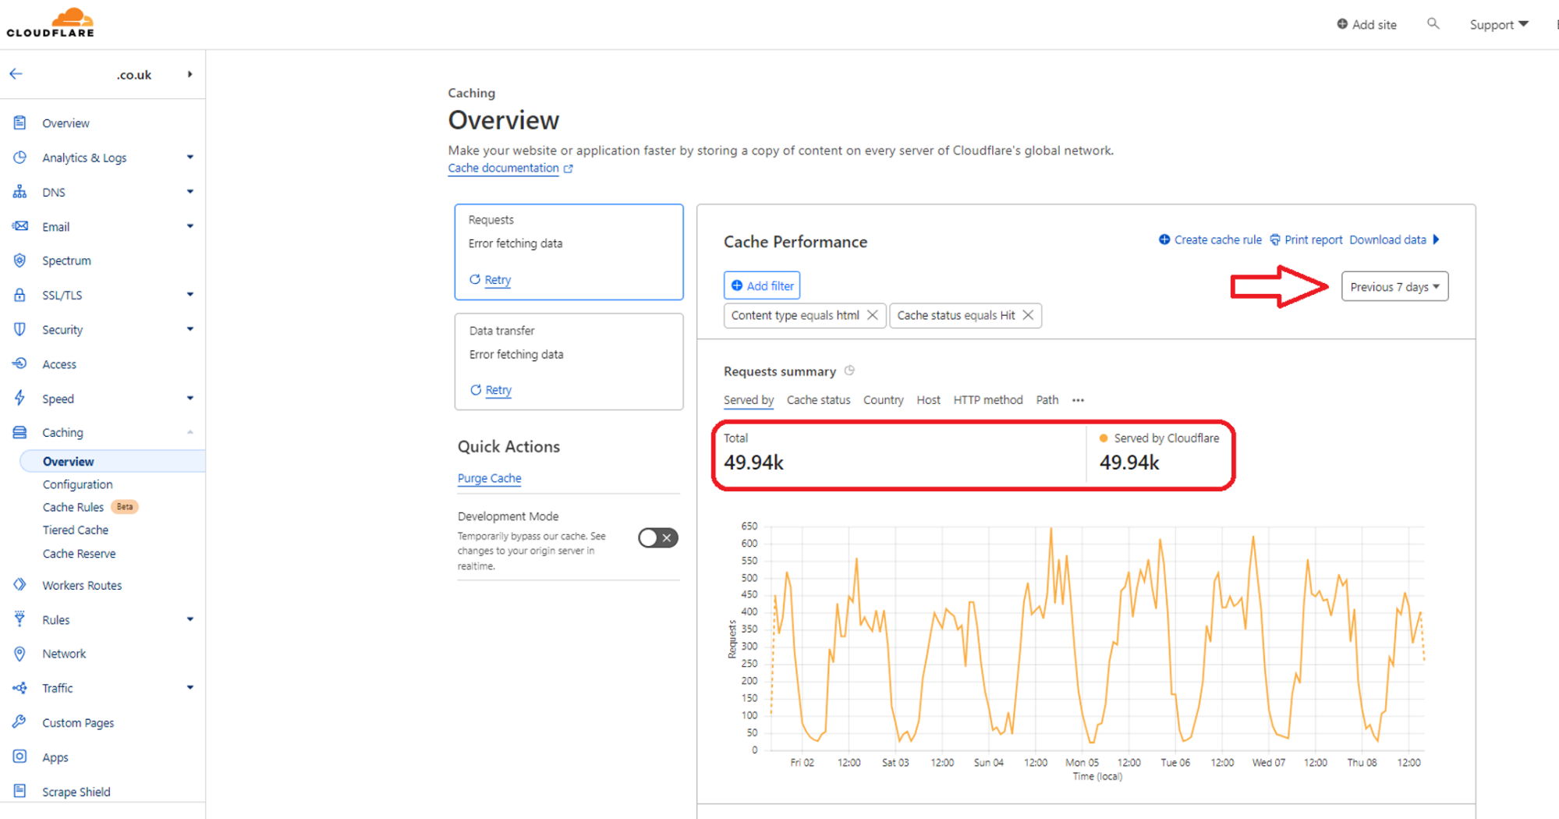Open Caching Configuration page
Image resolution: width=1559 pixels, height=819 pixels.
click(x=77, y=484)
